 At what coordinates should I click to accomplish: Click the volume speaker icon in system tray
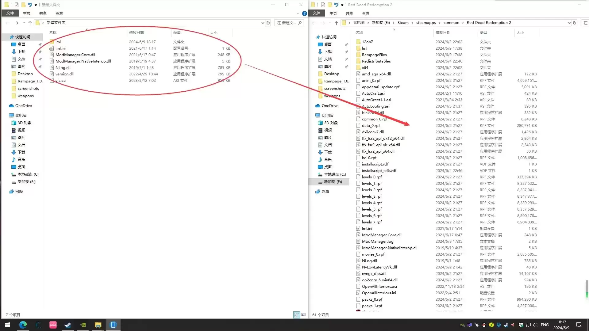point(535,325)
